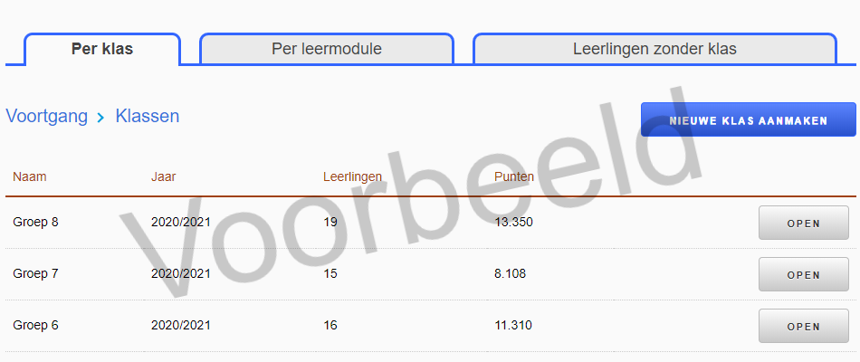Go to Voortgang in the breadcrumb
Image resolution: width=860 pixels, height=362 pixels.
[x=46, y=116]
